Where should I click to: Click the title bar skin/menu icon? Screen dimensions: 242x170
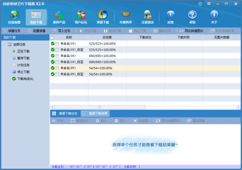point(209,4)
